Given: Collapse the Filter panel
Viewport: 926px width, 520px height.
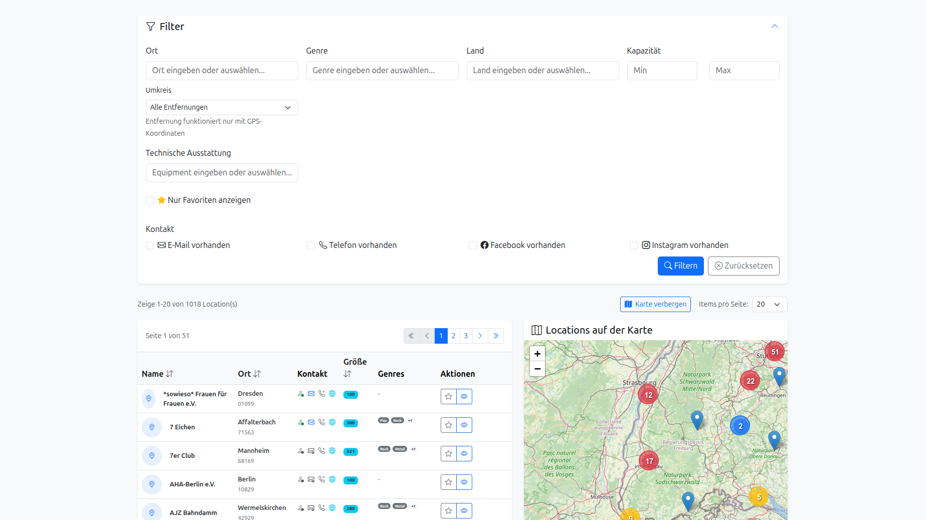Looking at the screenshot, I should point(775,27).
